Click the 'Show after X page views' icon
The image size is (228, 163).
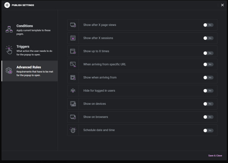coord(73,25)
